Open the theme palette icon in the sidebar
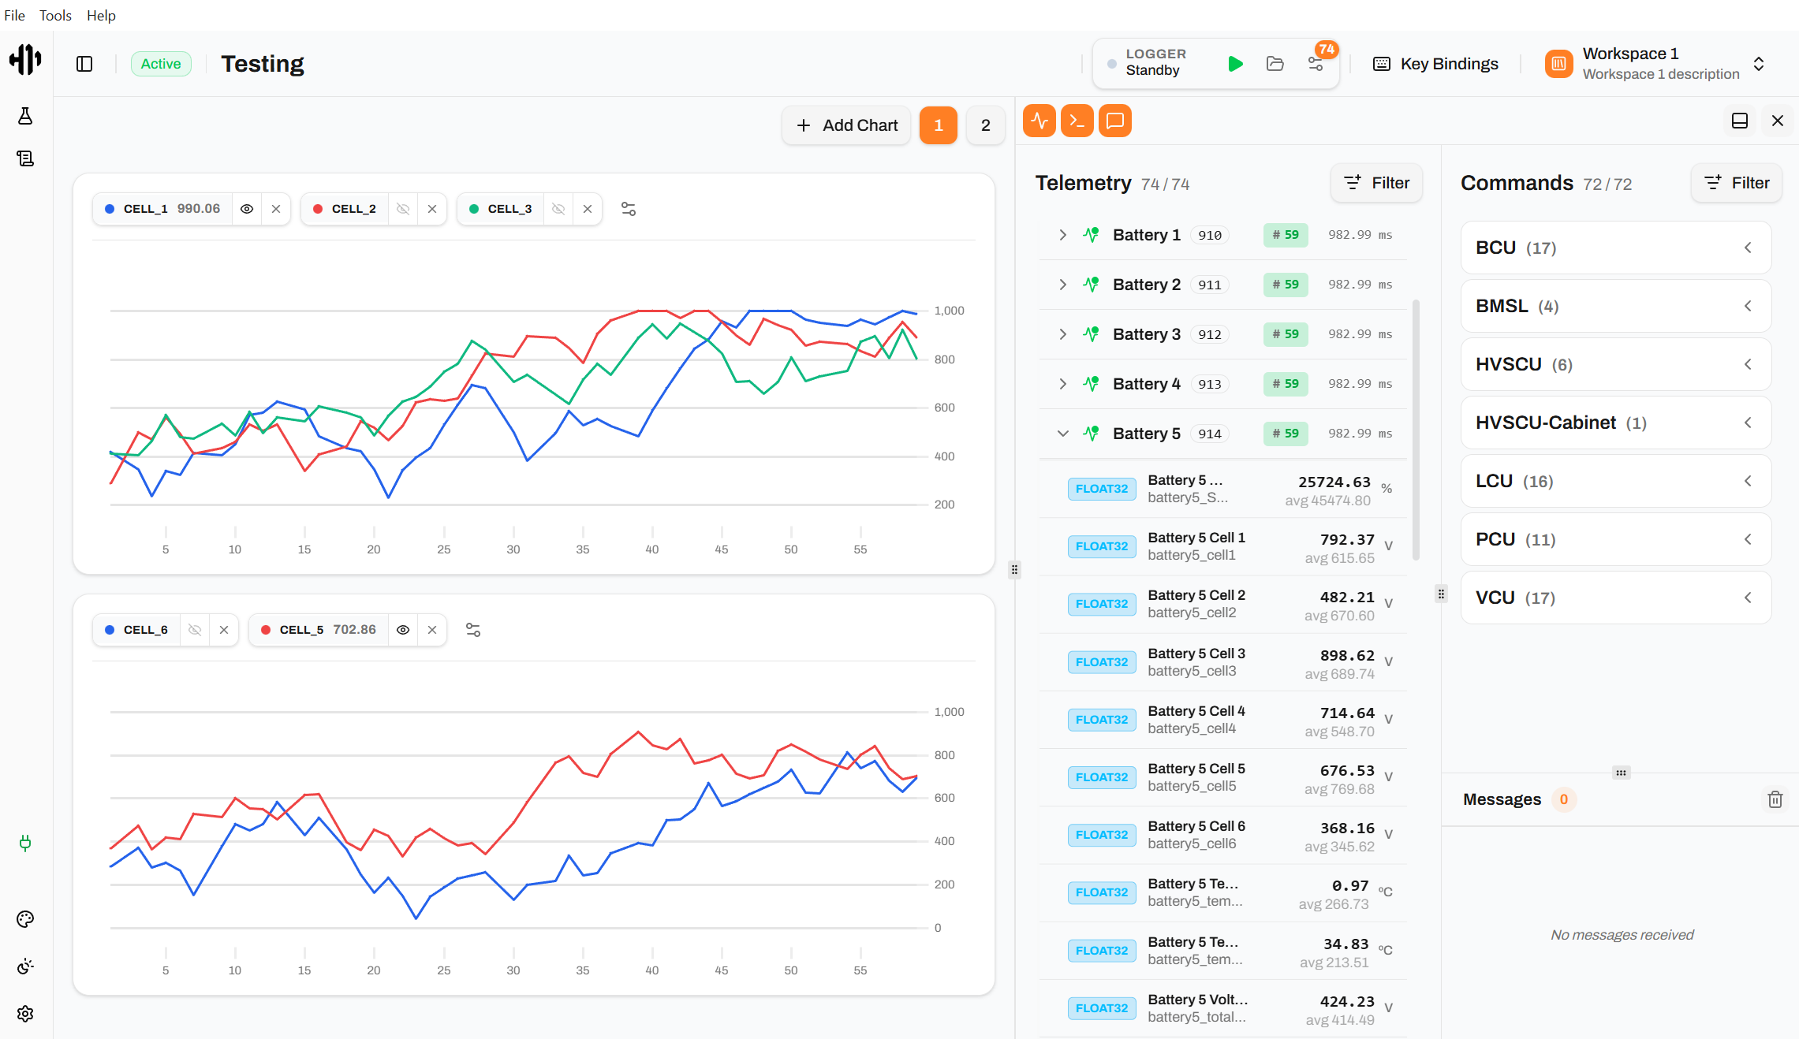The image size is (1799, 1039). pos(25,919)
